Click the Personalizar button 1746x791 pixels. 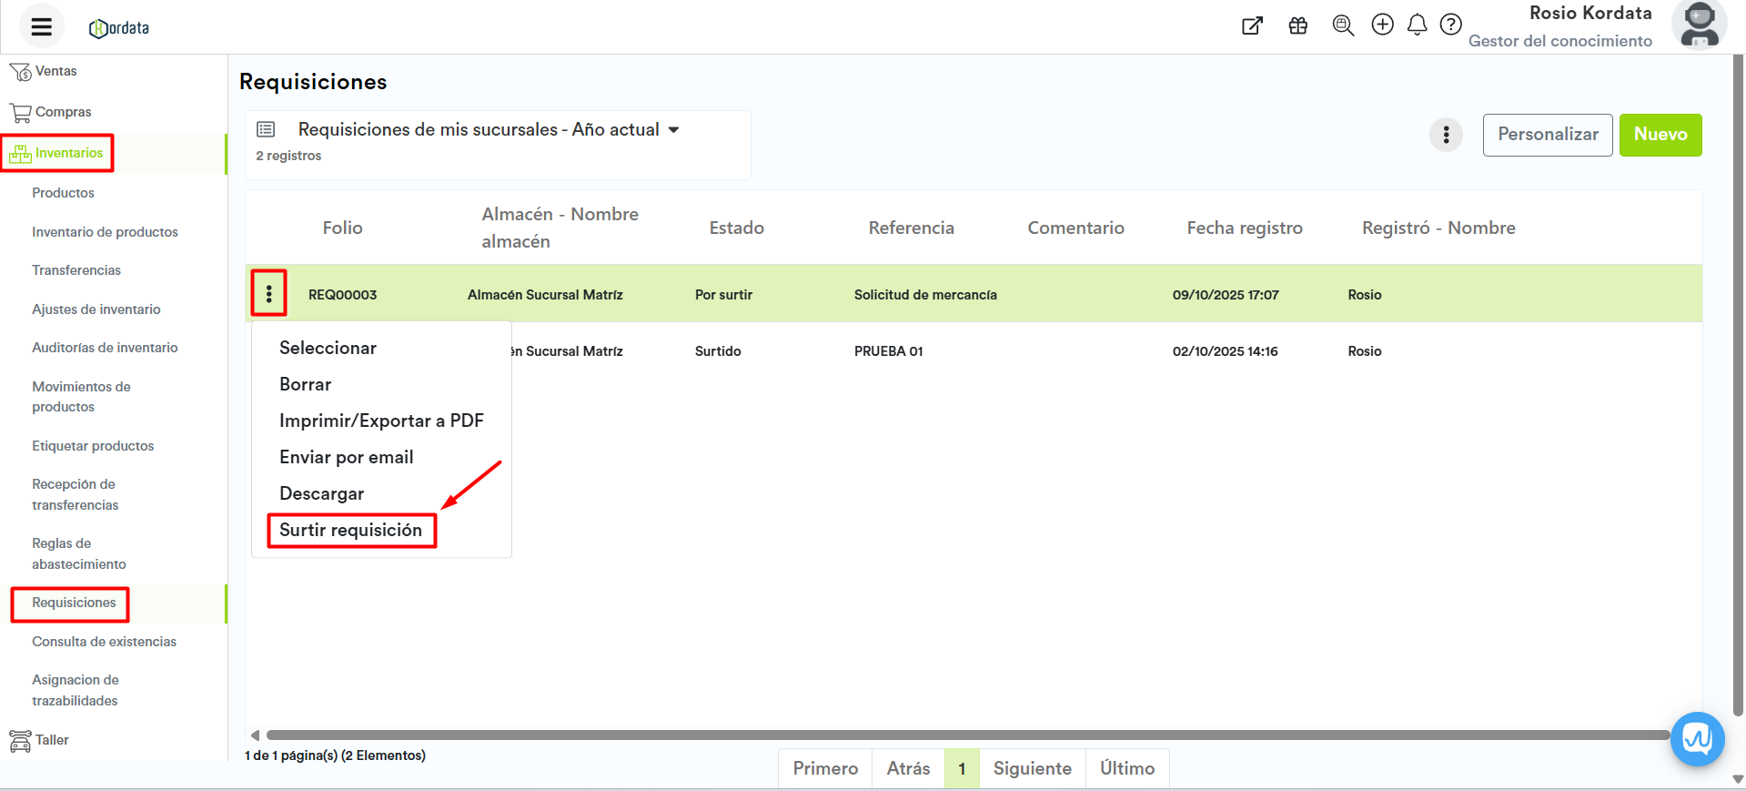[x=1547, y=135]
